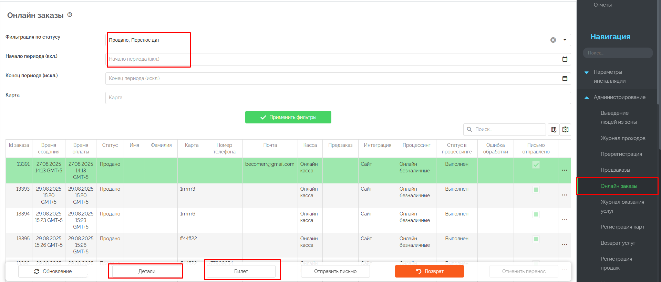Viewport: 661px width, 282px height.
Task: Open the three-dot menu for order 13391
Action: pyautogui.click(x=565, y=170)
